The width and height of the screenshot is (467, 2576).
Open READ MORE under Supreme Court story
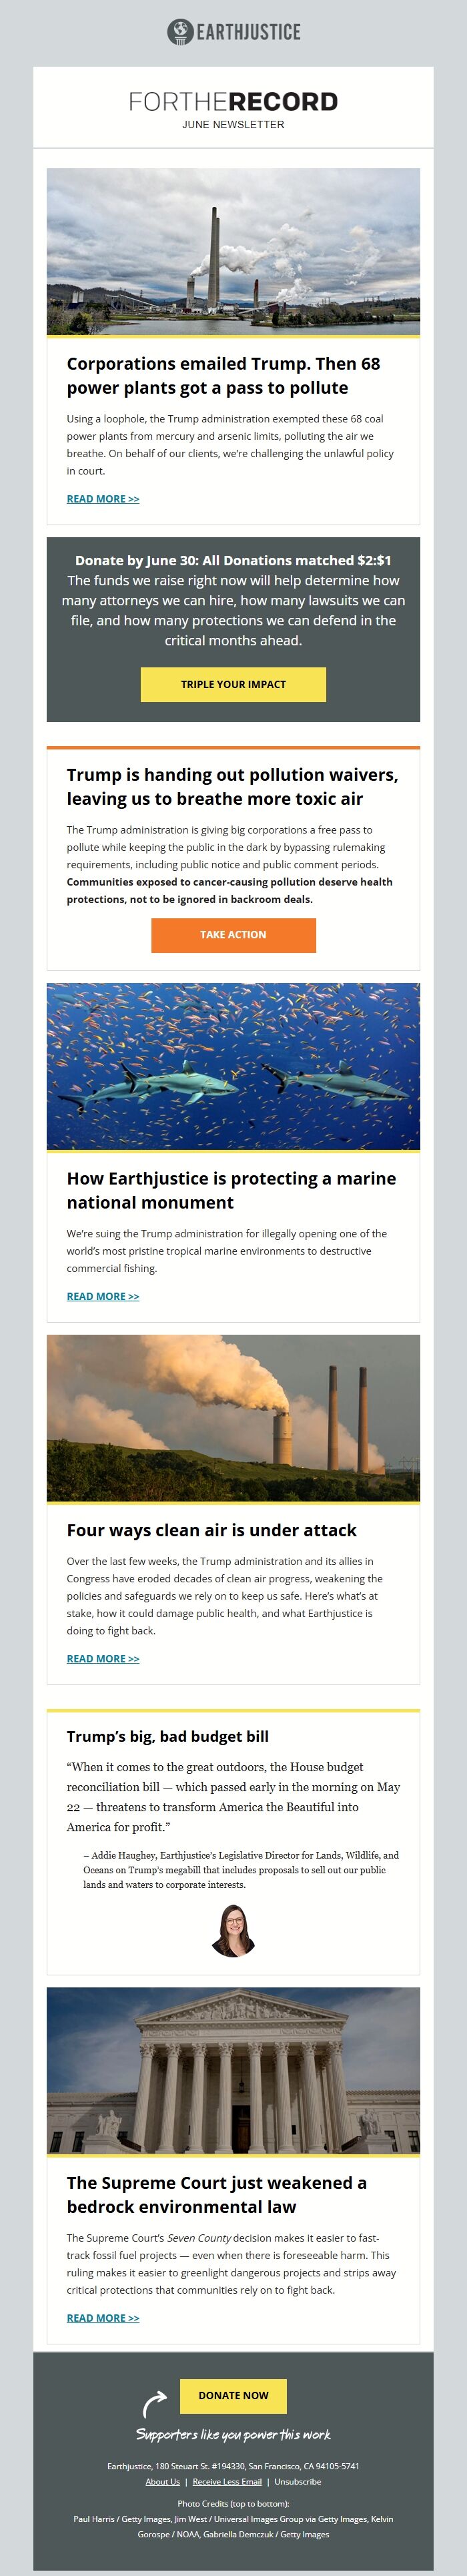(x=103, y=2318)
